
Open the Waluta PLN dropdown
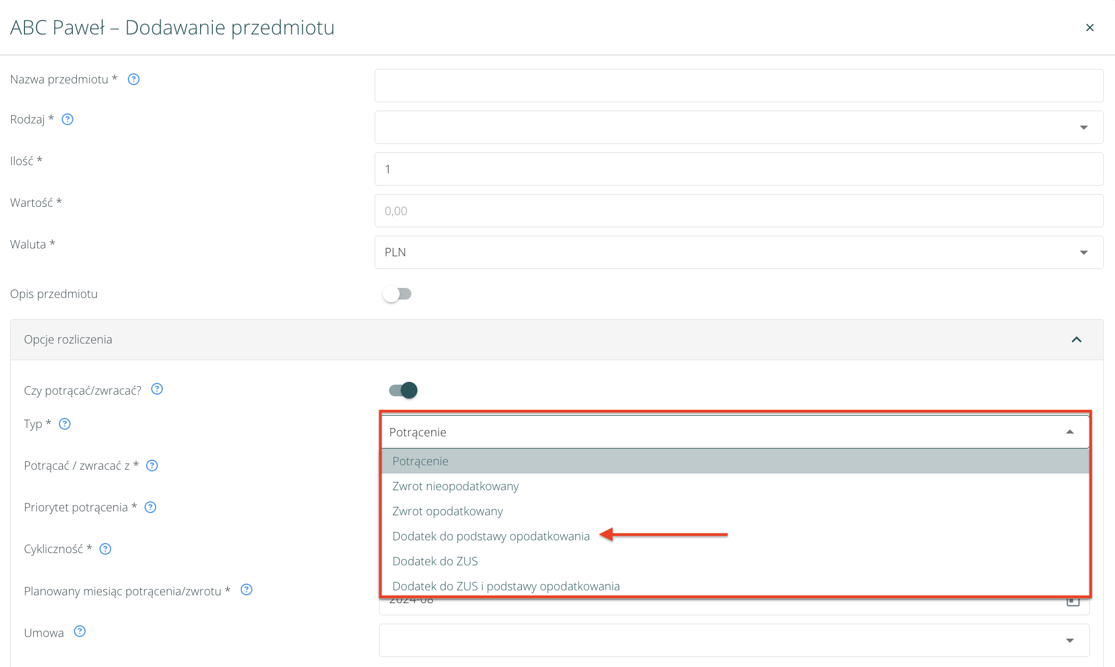[x=738, y=252]
